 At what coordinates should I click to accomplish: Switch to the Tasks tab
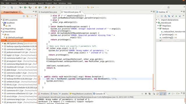click(54, 94)
